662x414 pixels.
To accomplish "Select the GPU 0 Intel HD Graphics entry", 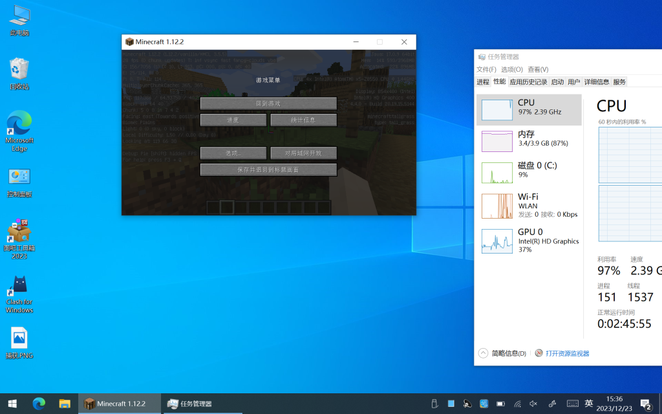I will click(x=529, y=241).
